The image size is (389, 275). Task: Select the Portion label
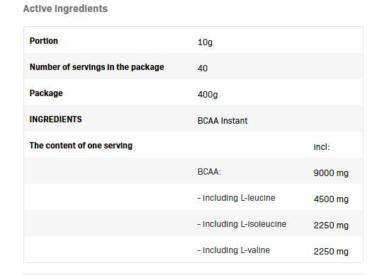pos(44,41)
